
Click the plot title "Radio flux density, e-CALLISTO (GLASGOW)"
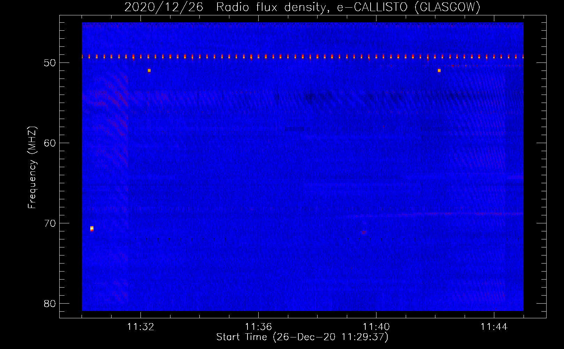click(348, 7)
